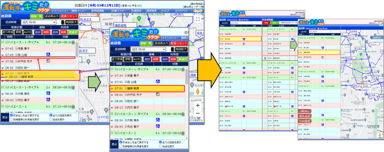Click wheelchair icon on 佃 公雄 row, left tablet screen

[x=244, y=39]
